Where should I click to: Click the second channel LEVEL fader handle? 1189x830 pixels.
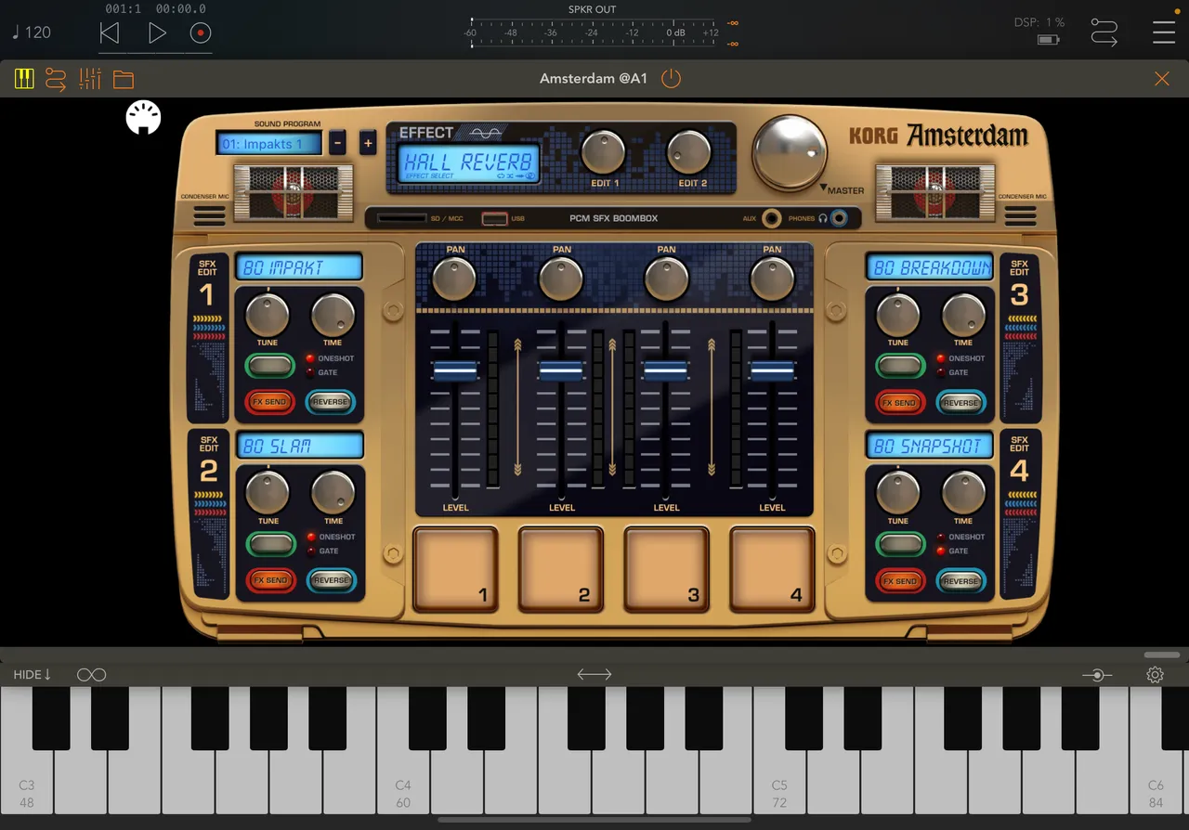(x=561, y=371)
